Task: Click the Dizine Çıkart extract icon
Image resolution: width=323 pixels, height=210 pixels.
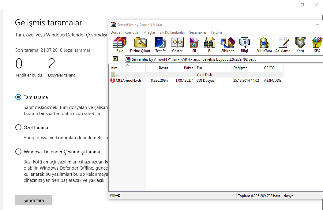Action: point(140,45)
